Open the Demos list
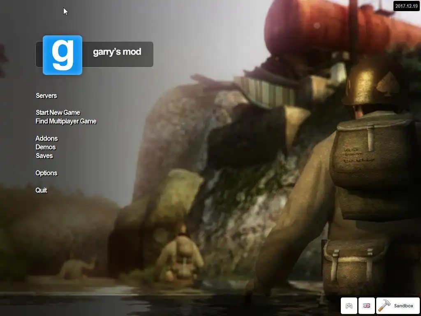This screenshot has height=316, width=421. [45, 147]
